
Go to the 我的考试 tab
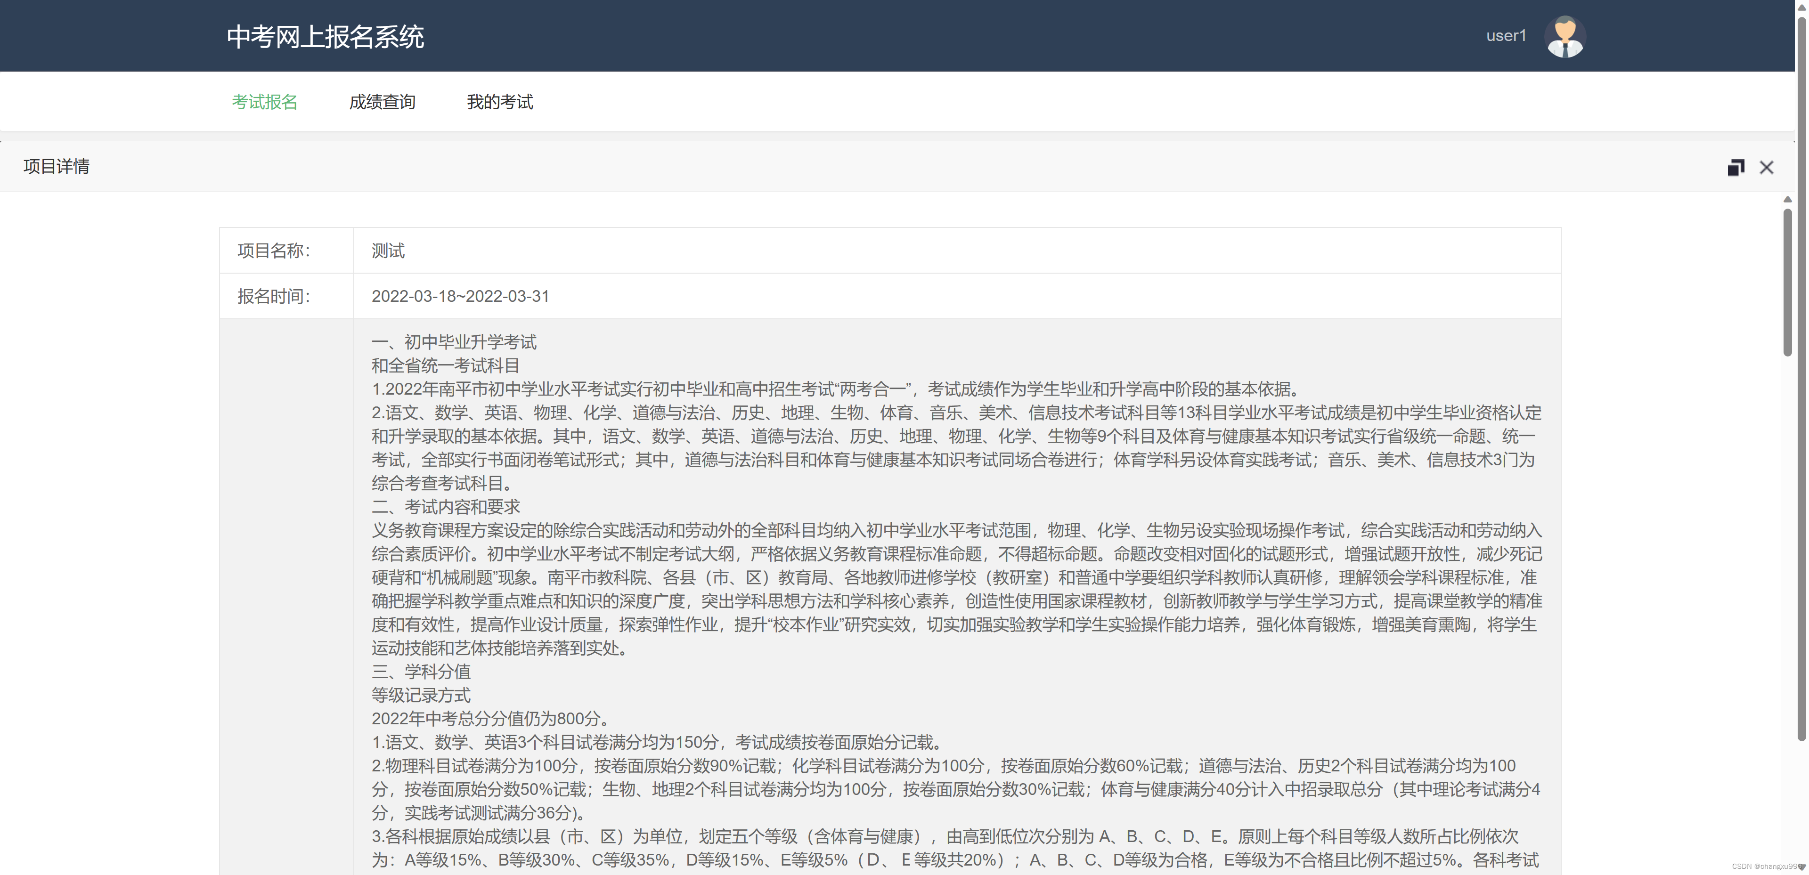(499, 102)
